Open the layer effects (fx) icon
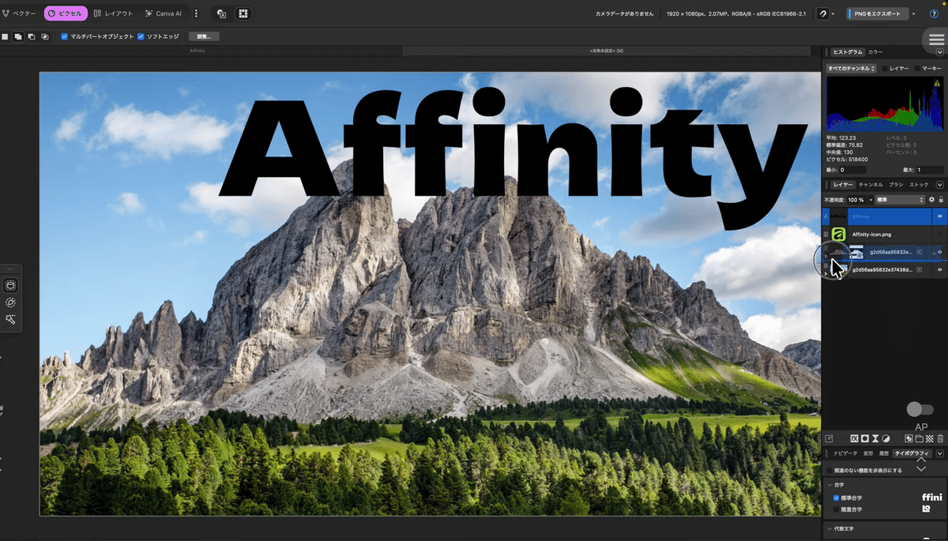The height and width of the screenshot is (541, 948). click(855, 438)
